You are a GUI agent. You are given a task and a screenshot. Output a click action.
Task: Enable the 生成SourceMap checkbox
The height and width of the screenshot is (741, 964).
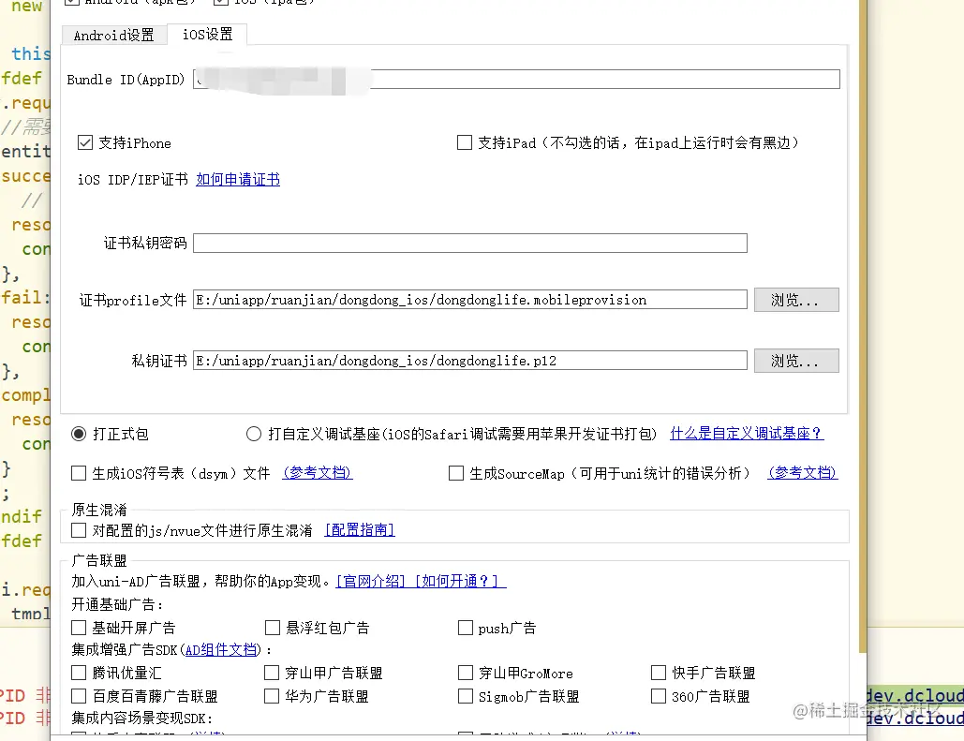456,473
